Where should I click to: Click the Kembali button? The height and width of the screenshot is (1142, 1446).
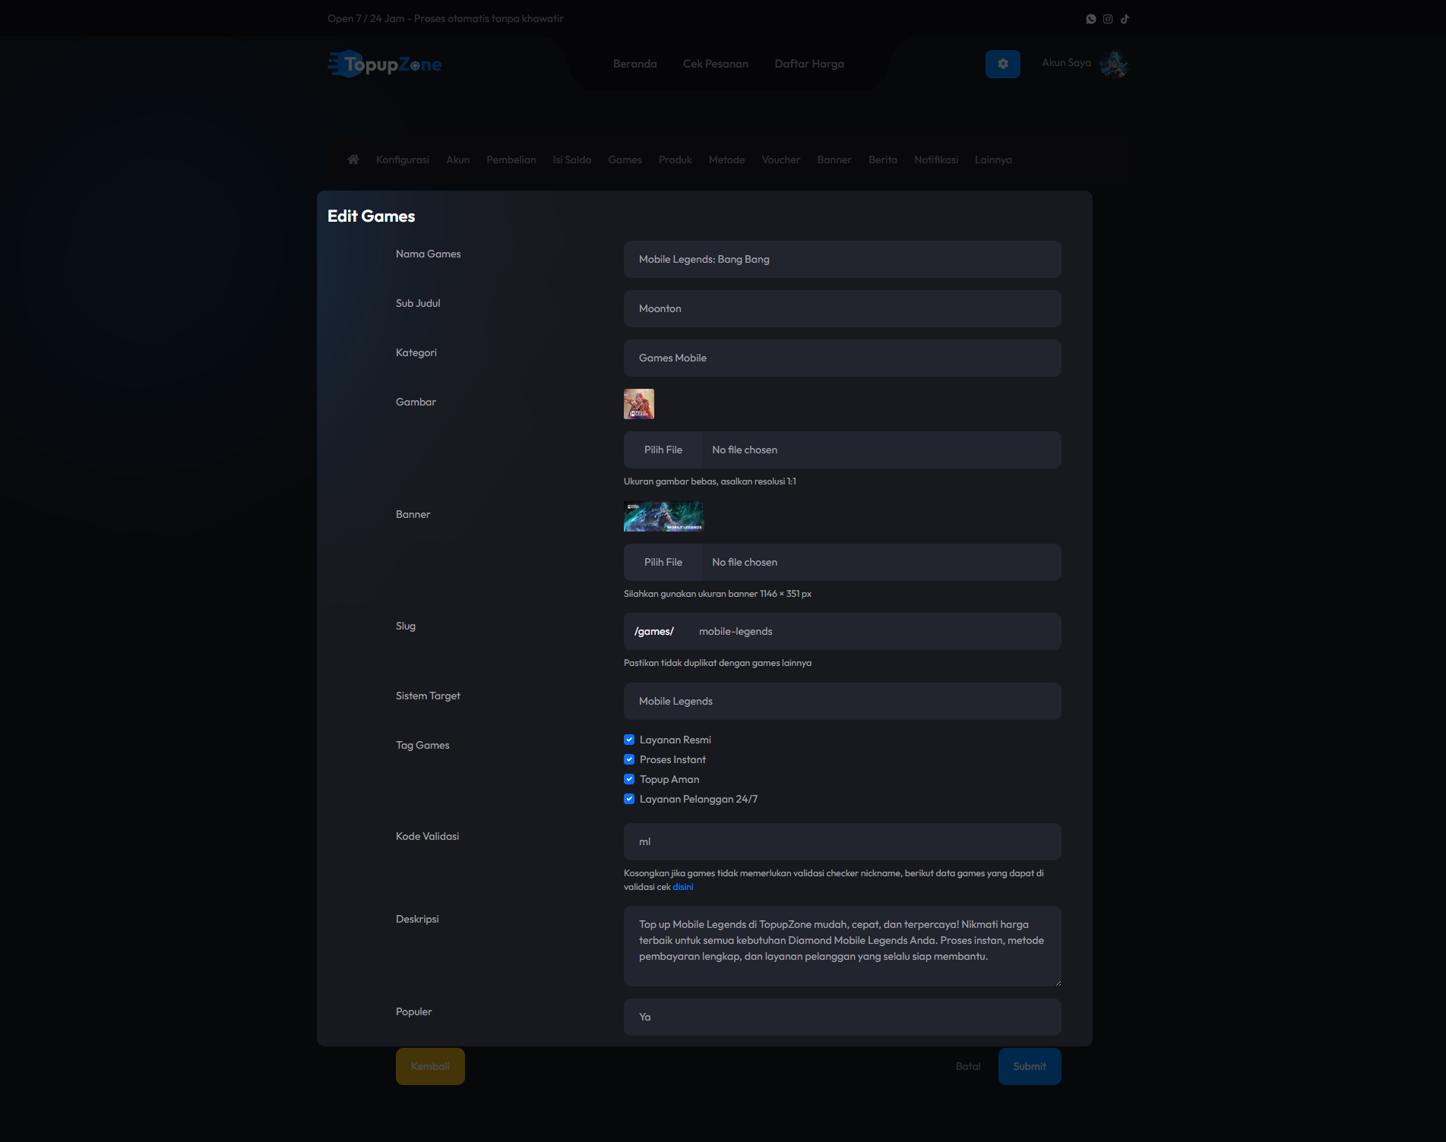pos(430,1066)
